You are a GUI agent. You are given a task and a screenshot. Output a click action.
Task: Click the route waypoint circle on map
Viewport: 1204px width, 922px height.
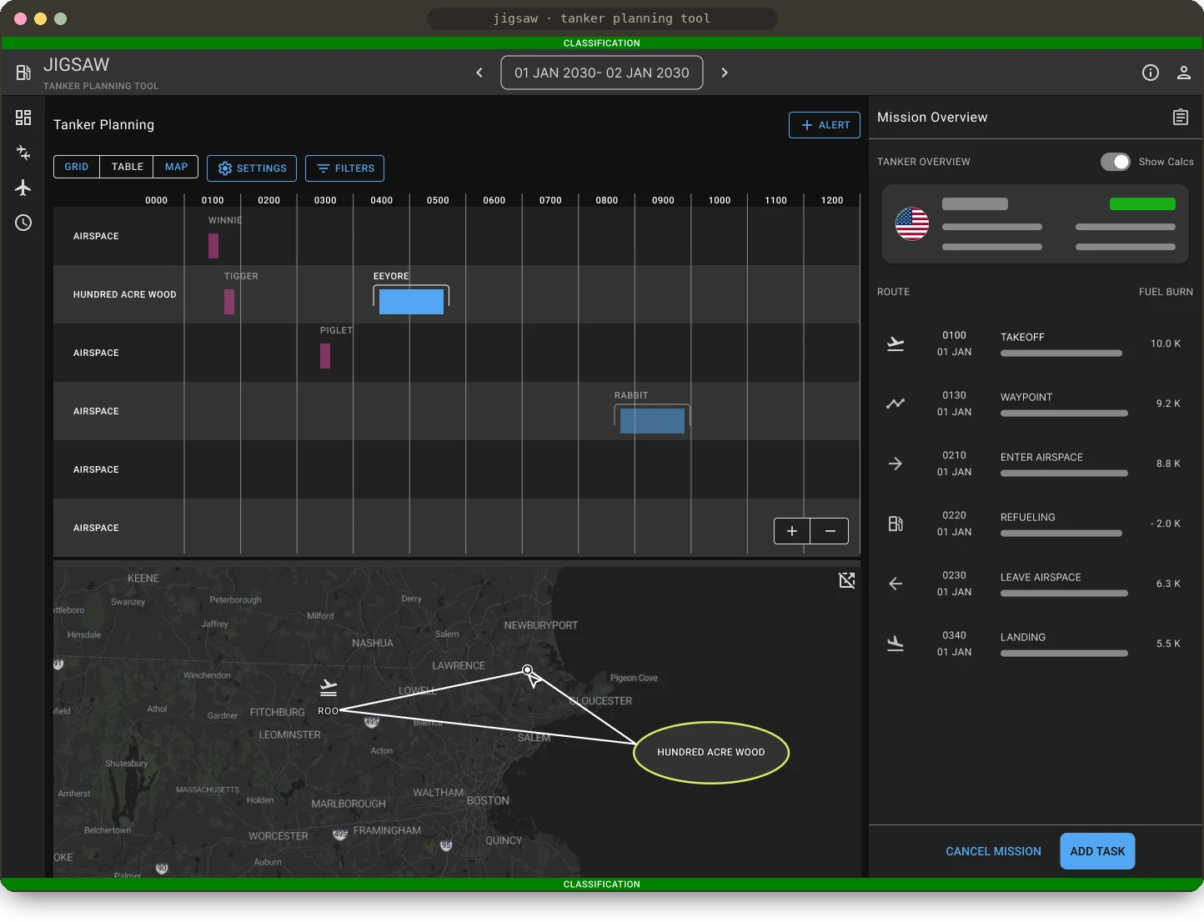point(527,669)
